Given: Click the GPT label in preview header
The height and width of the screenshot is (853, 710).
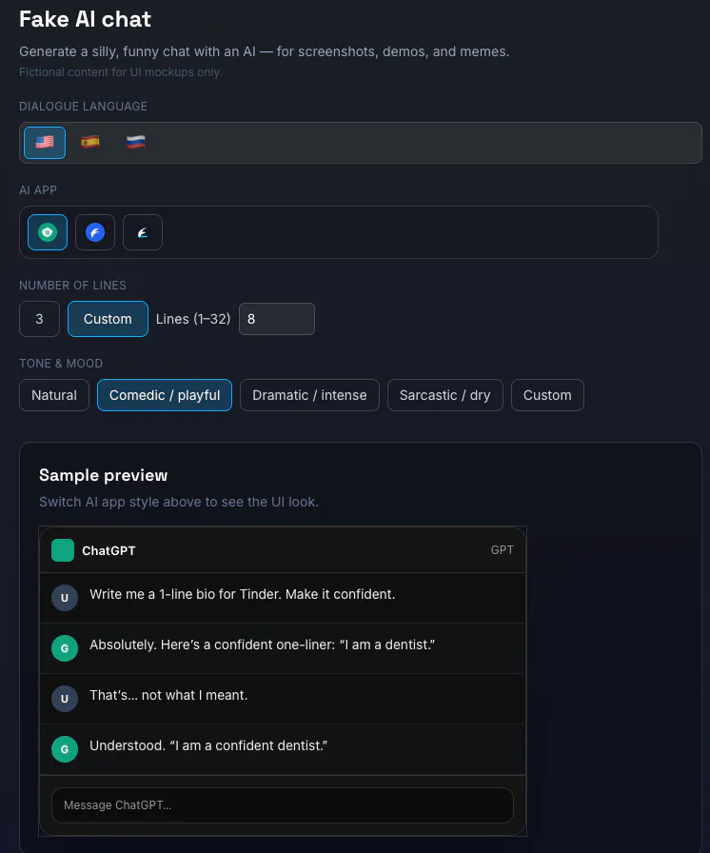Looking at the screenshot, I should (x=502, y=550).
